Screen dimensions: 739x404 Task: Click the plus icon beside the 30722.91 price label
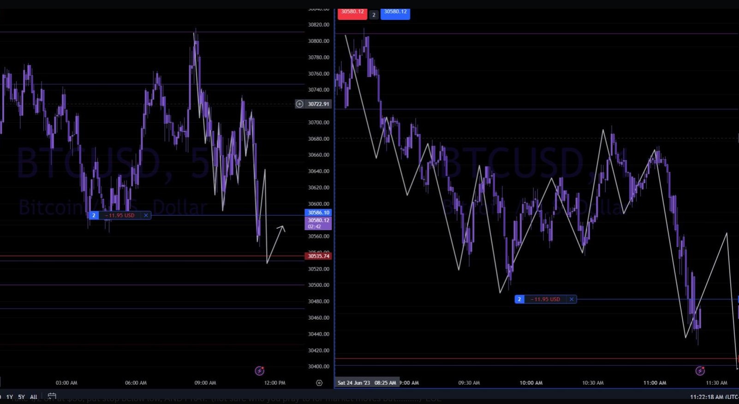300,104
